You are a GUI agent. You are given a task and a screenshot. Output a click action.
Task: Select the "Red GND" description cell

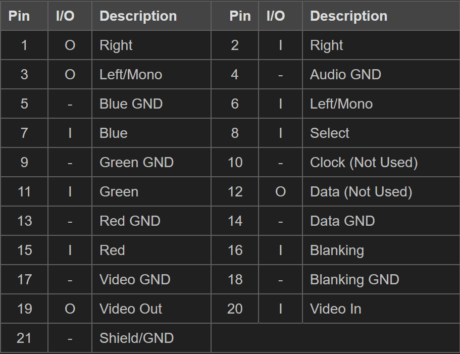130,221
